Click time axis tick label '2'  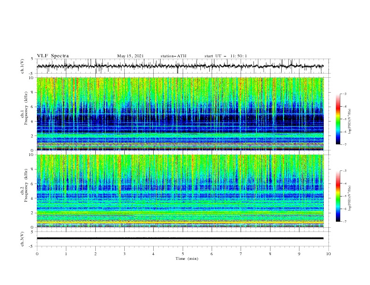(95, 254)
